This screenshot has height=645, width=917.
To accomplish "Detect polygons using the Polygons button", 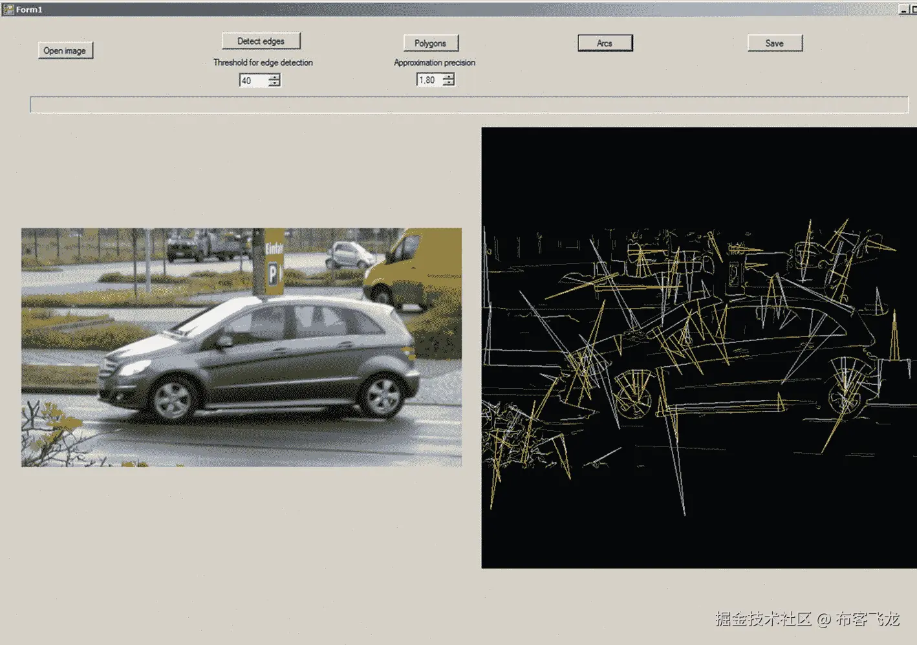I will click(431, 43).
